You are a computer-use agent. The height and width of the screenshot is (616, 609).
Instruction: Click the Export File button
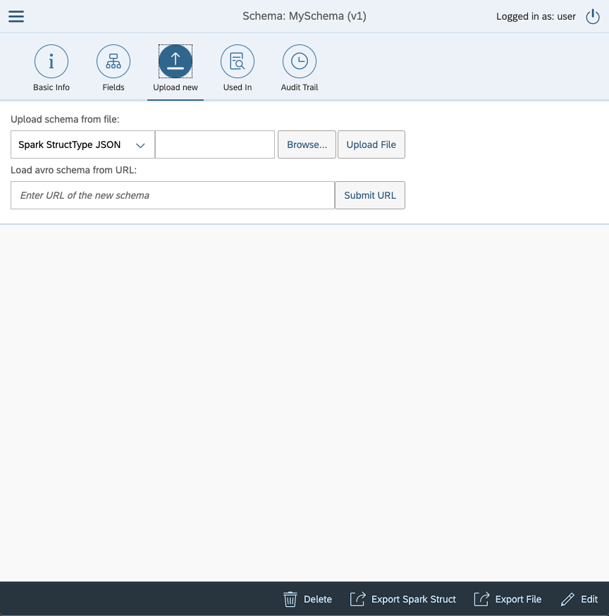point(508,599)
